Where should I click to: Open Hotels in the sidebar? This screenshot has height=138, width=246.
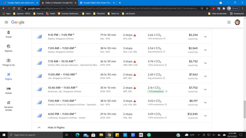click(x=8, y=90)
